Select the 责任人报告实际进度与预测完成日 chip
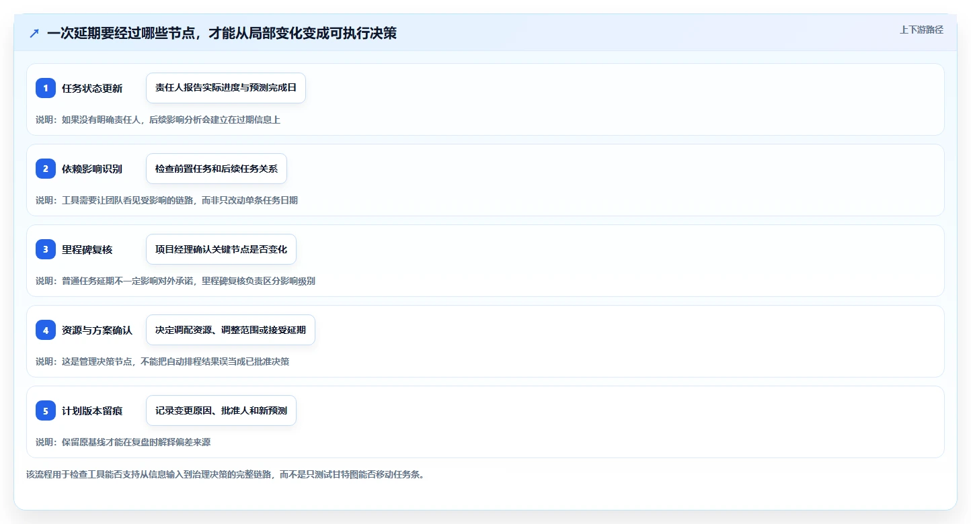The width and height of the screenshot is (971, 524). pyautogui.click(x=226, y=88)
